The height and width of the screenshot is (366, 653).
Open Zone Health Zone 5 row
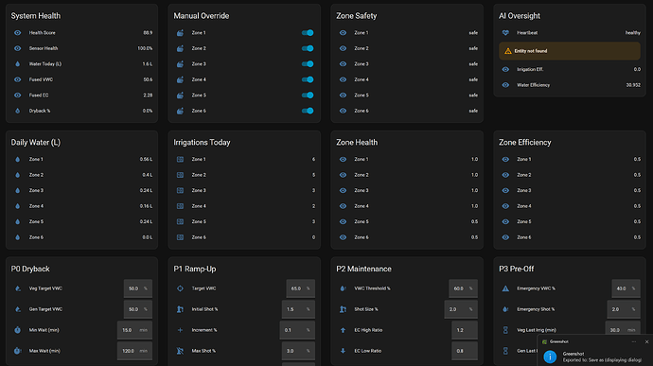tap(407, 221)
